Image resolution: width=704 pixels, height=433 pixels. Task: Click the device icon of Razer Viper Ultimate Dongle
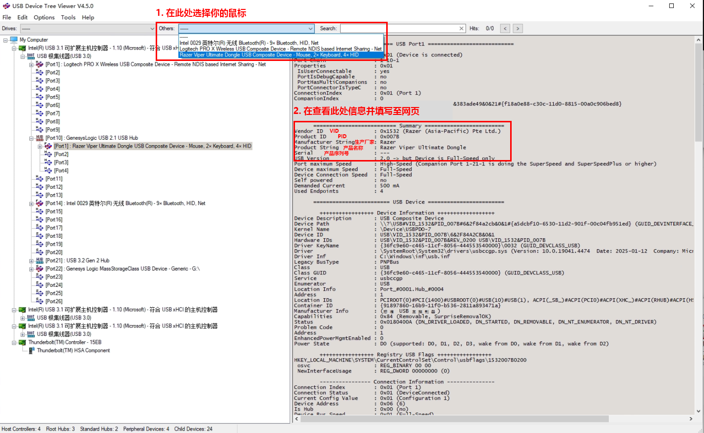tap(48, 146)
